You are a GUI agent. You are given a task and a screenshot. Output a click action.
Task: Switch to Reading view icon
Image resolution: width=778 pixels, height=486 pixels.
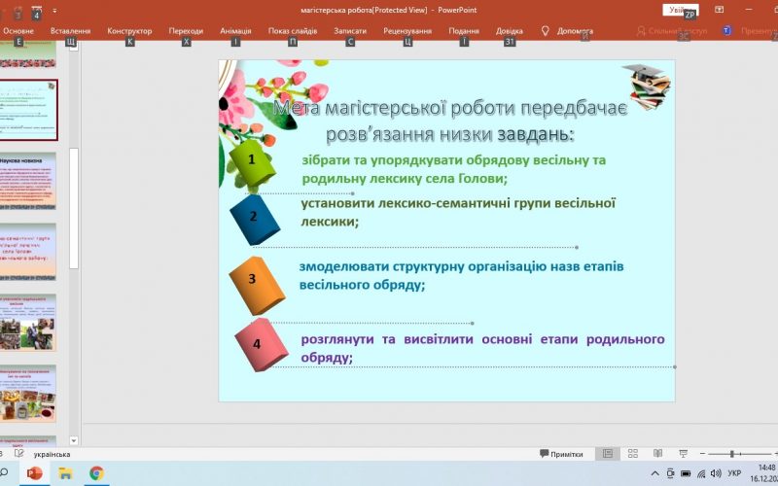658,453
